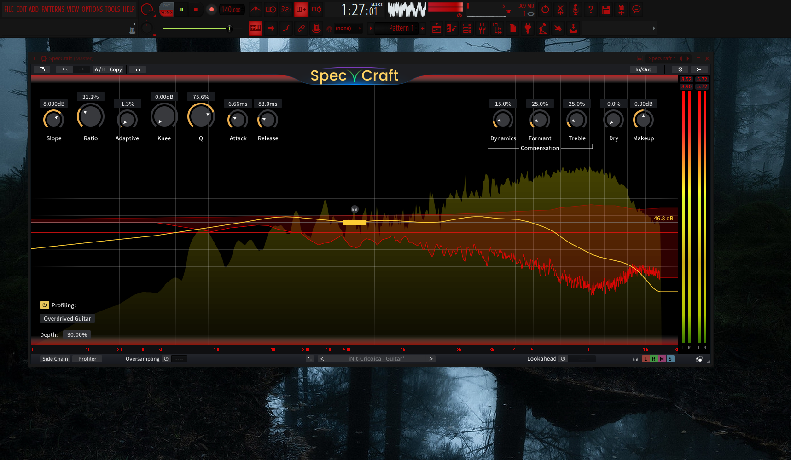Open the Playlist view icon
This screenshot has height=460, width=791.
(x=436, y=29)
